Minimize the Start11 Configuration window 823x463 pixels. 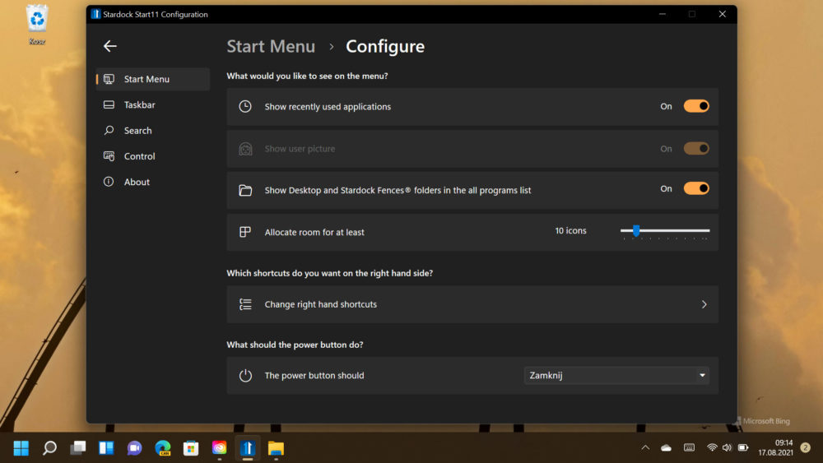tap(663, 14)
